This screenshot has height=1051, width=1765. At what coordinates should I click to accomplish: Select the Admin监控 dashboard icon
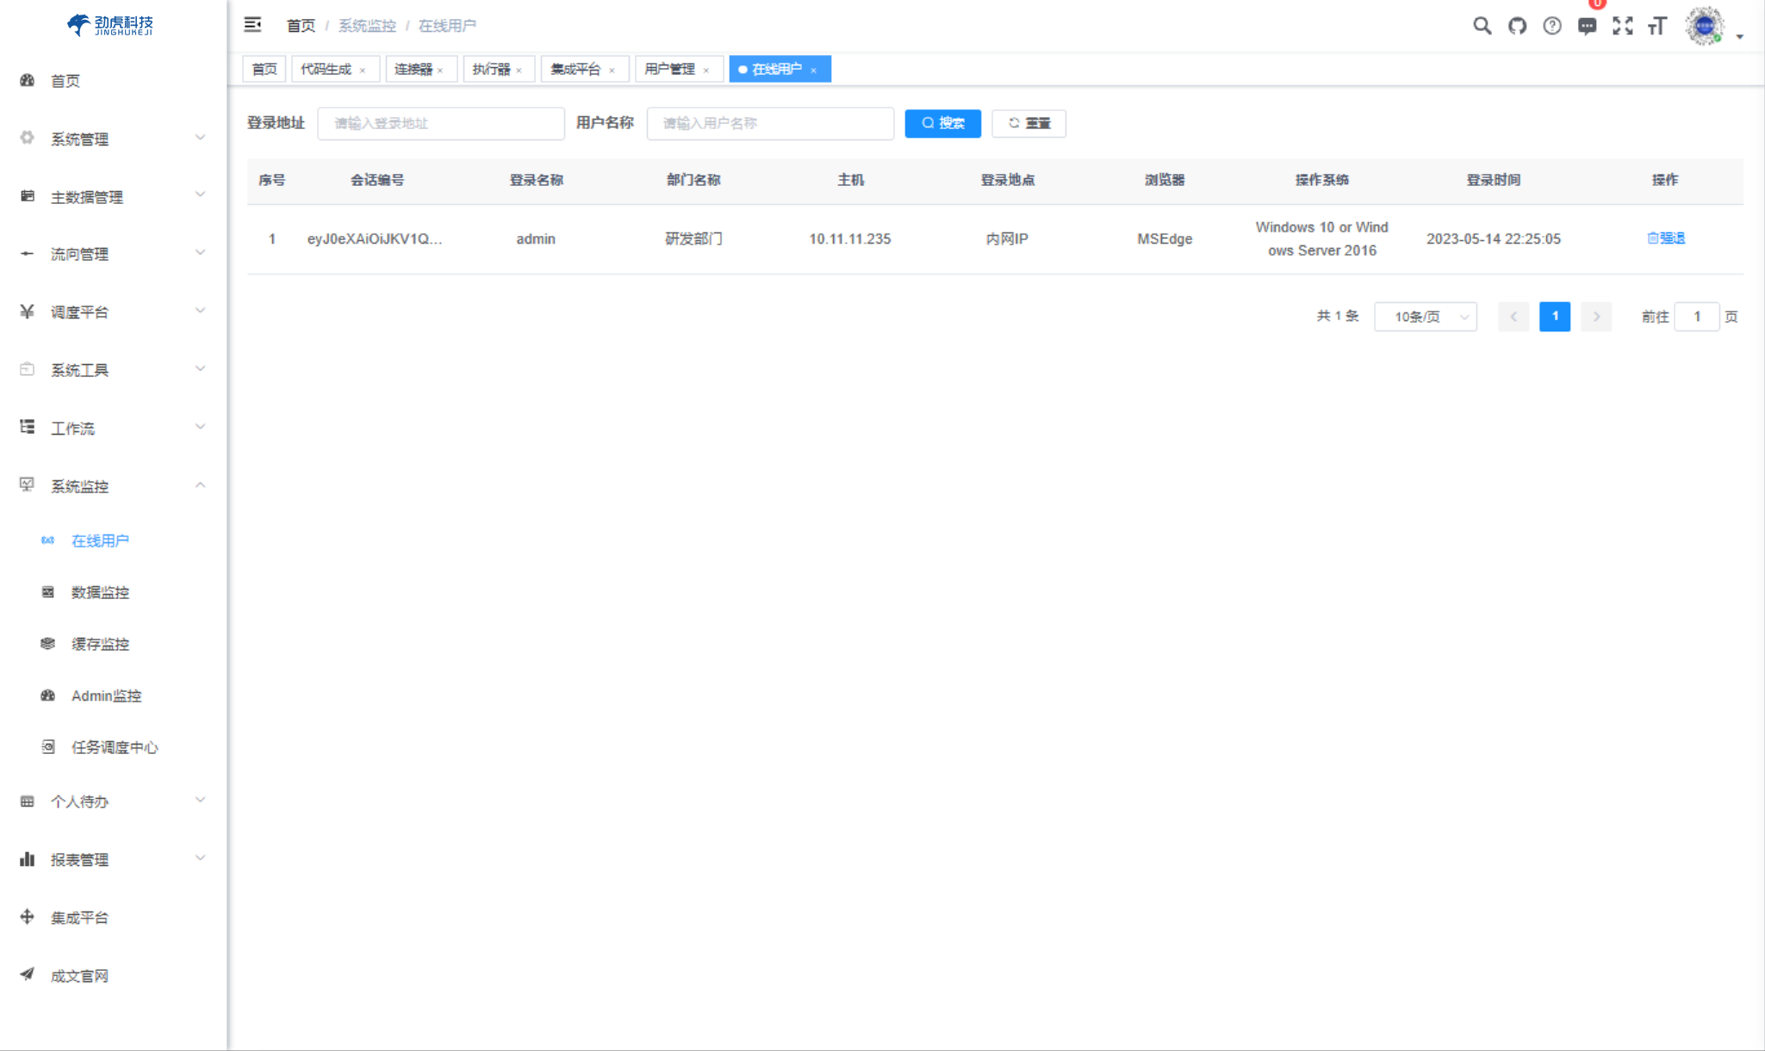point(47,696)
